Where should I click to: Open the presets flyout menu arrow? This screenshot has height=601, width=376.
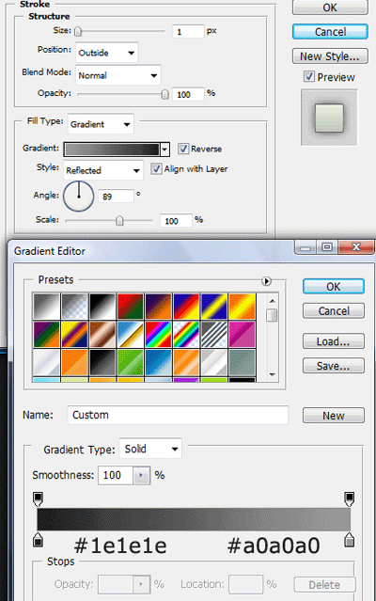tap(267, 281)
